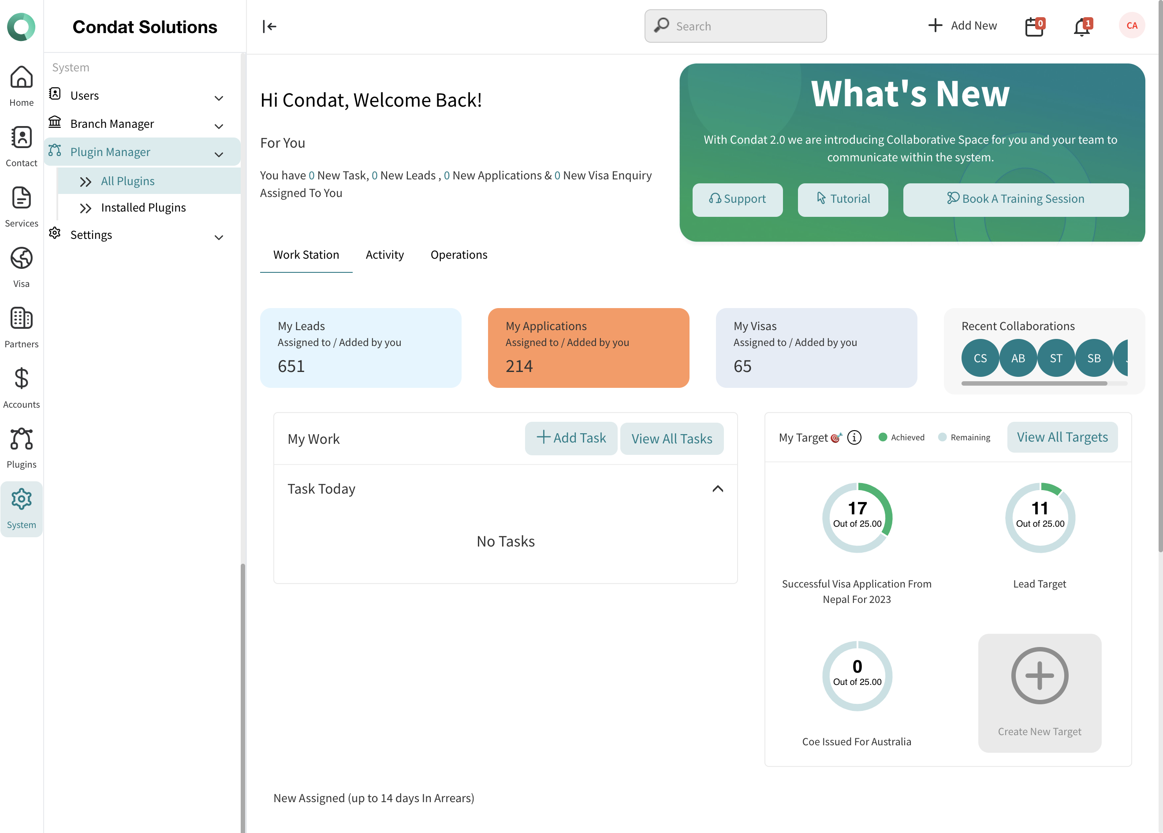Open the SB collaboration avatar

[x=1094, y=358]
